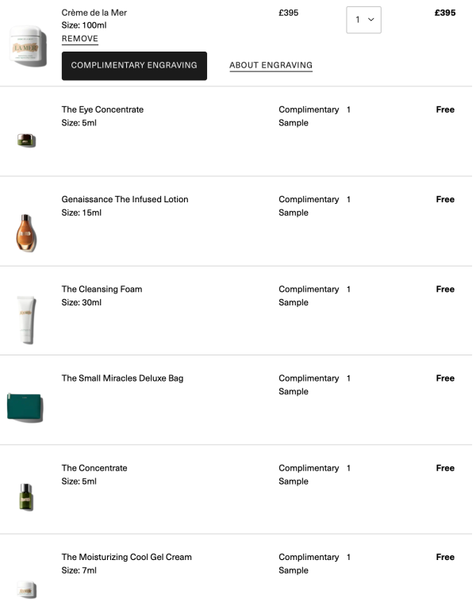Open the About Engraving link
The width and height of the screenshot is (476, 610).
click(271, 66)
